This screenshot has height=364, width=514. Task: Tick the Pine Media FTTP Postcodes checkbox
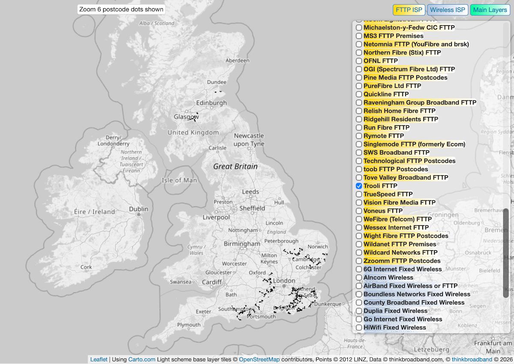[359, 77]
